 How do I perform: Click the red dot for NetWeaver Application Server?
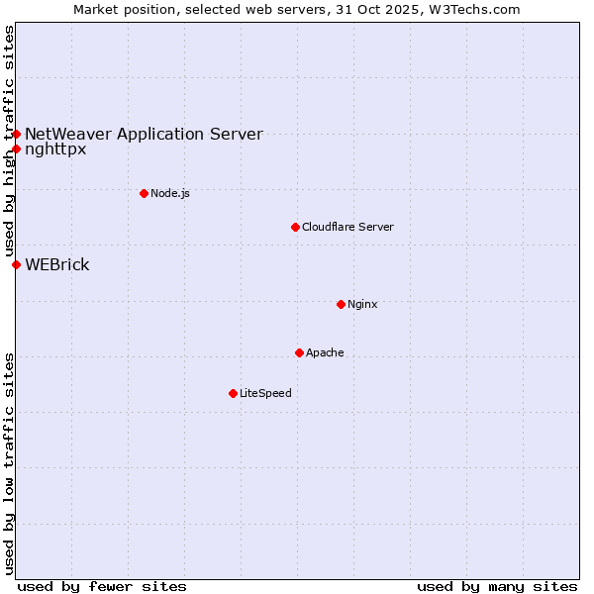(x=17, y=134)
